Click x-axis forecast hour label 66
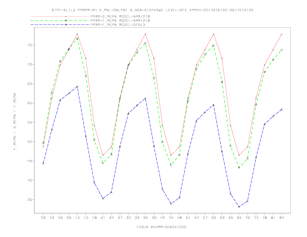Screen dimensions: 307x237 click(x=231, y=218)
